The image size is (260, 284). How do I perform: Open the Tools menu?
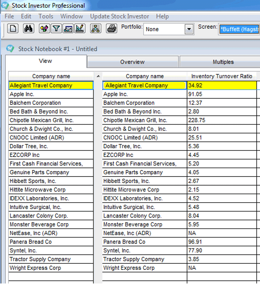coord(46,16)
